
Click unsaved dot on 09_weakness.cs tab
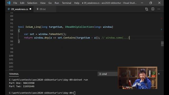tap(30, 9)
